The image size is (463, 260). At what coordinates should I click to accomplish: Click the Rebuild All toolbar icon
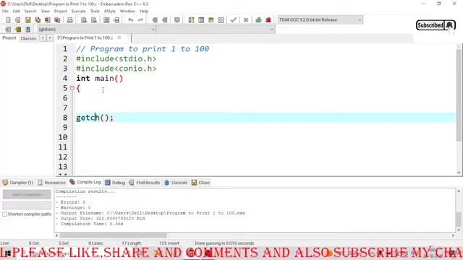pyautogui.click(x=221, y=19)
